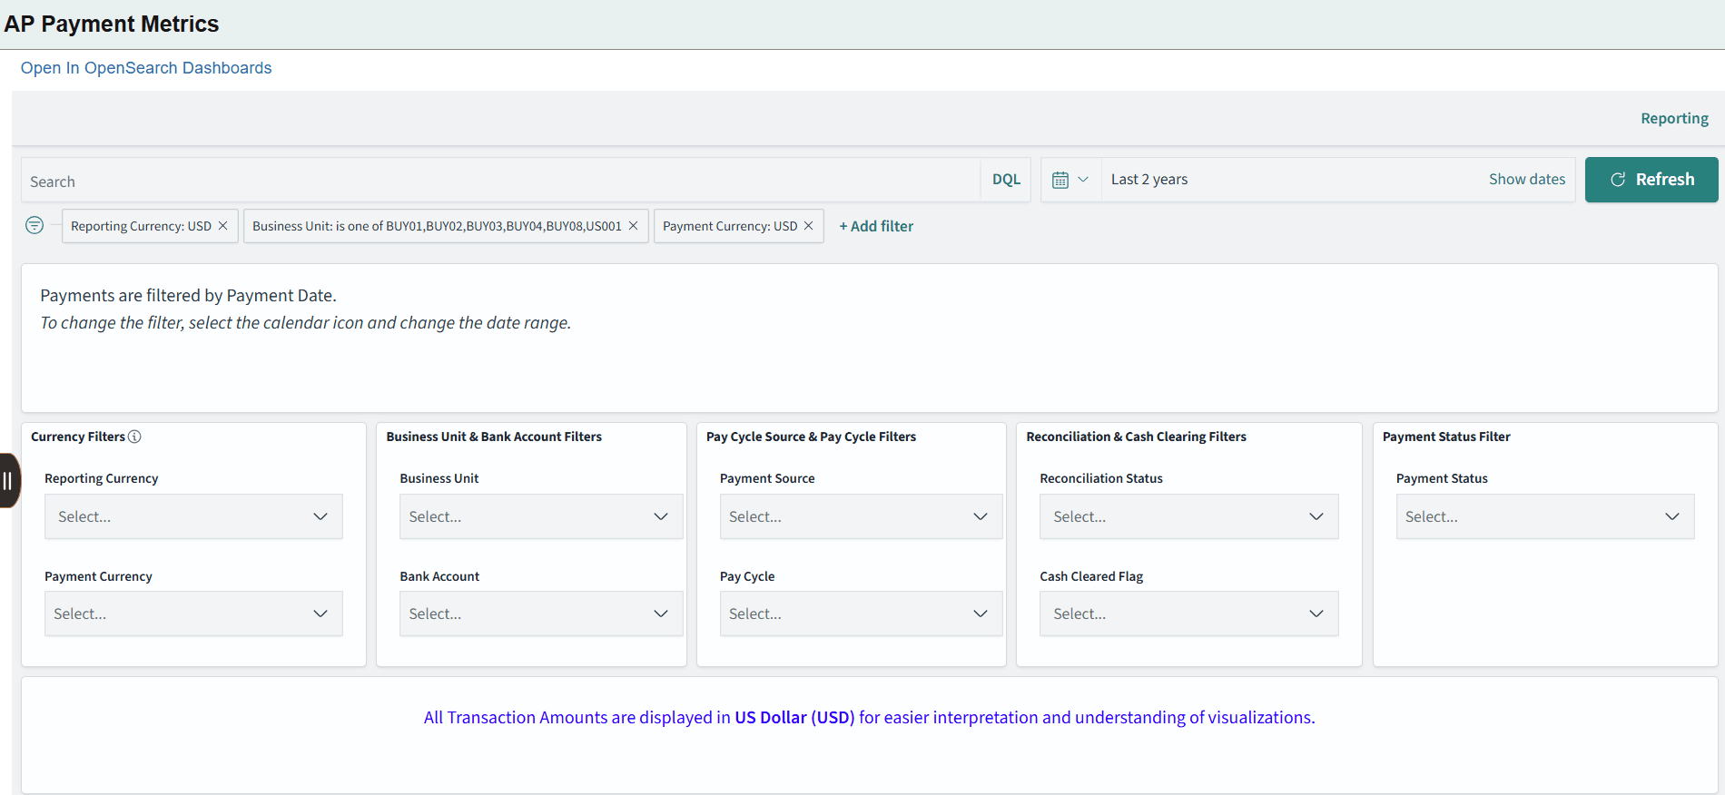Remove the Payment Currency: USD filter
Image resolution: width=1725 pixels, height=795 pixels.
(x=808, y=226)
